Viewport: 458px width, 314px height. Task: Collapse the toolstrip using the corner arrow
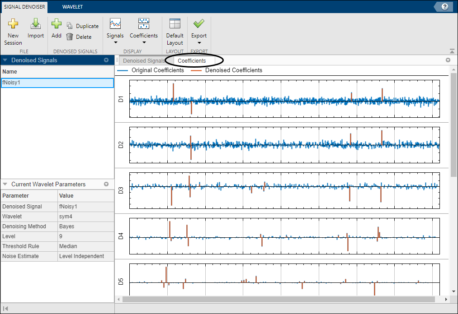point(452,51)
